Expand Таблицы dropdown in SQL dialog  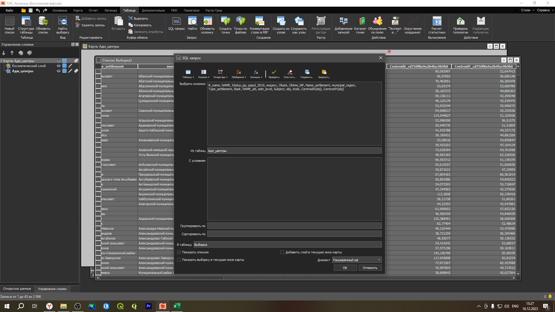coord(188,73)
